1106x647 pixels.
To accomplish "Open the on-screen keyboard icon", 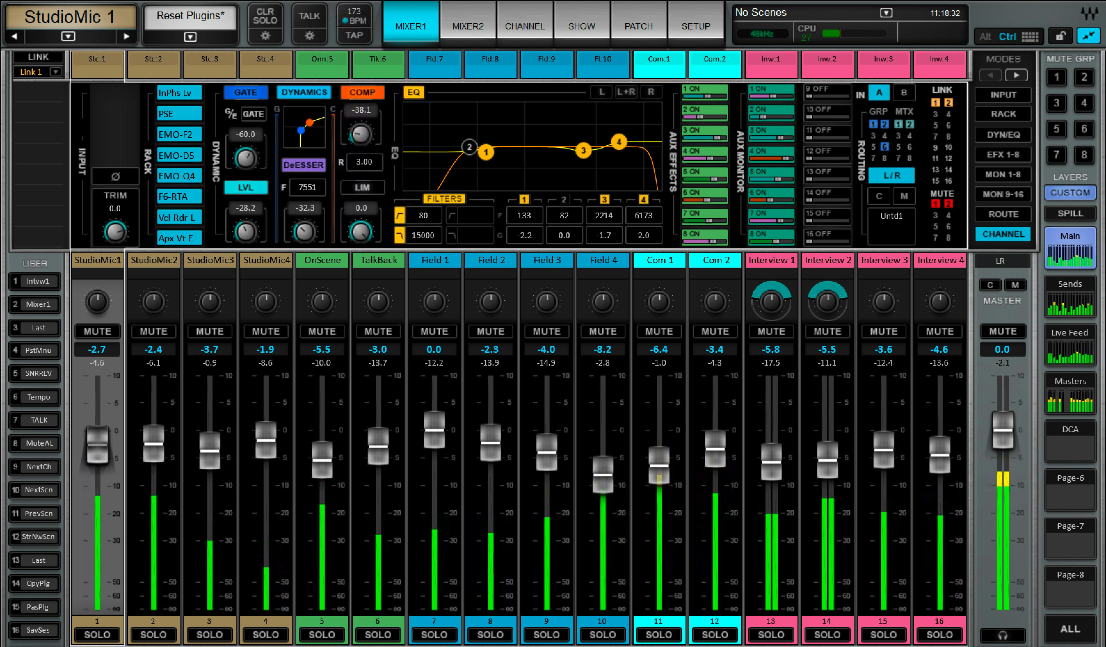I will pos(1030,36).
